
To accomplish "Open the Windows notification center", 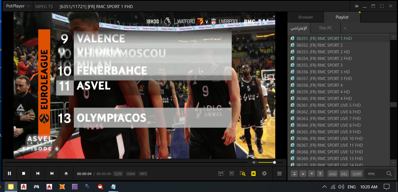I will coord(387,187).
